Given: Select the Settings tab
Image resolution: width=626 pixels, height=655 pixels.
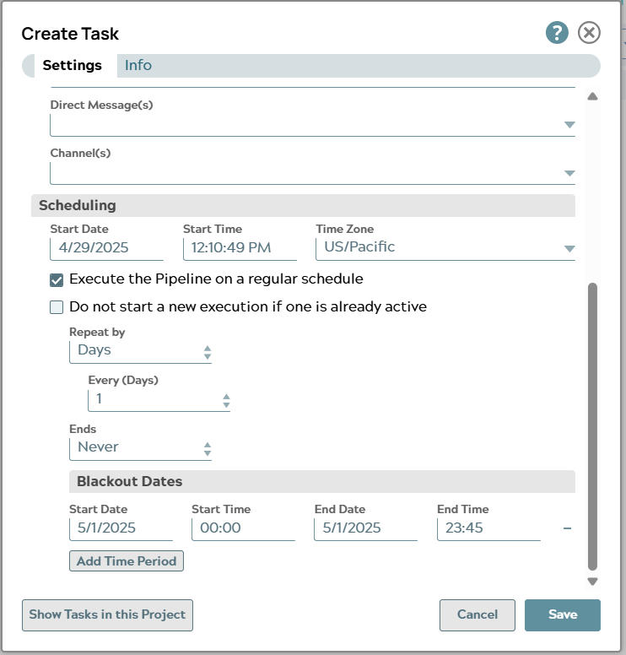Looking at the screenshot, I should (x=72, y=65).
